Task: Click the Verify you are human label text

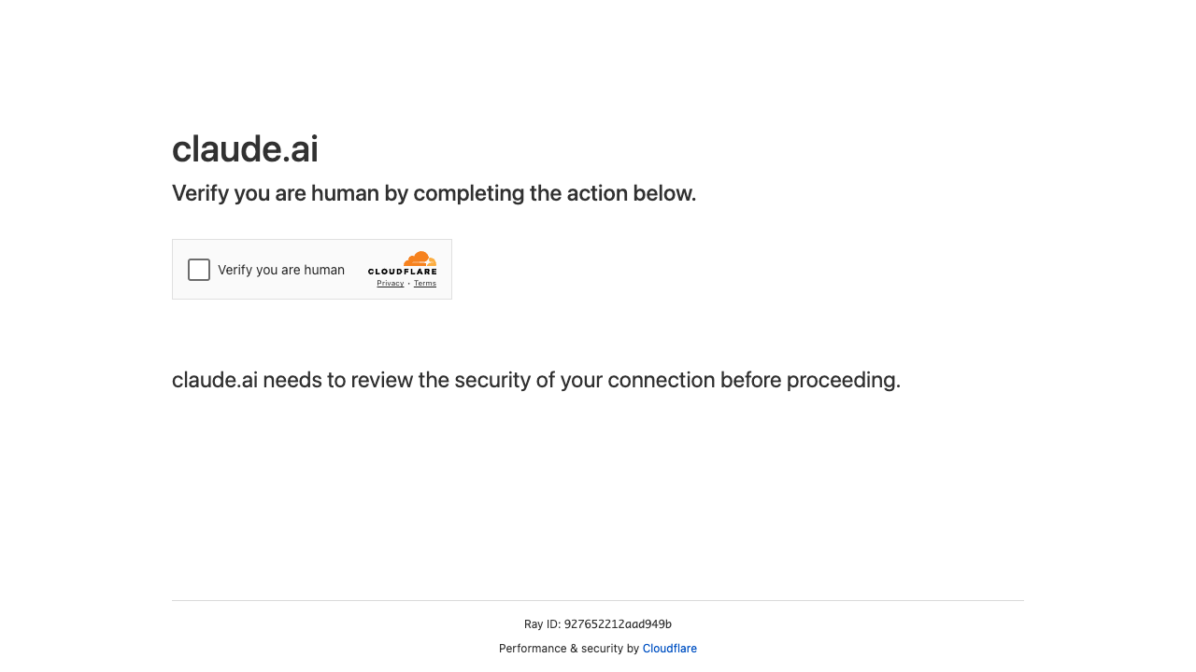Action: pos(281,270)
